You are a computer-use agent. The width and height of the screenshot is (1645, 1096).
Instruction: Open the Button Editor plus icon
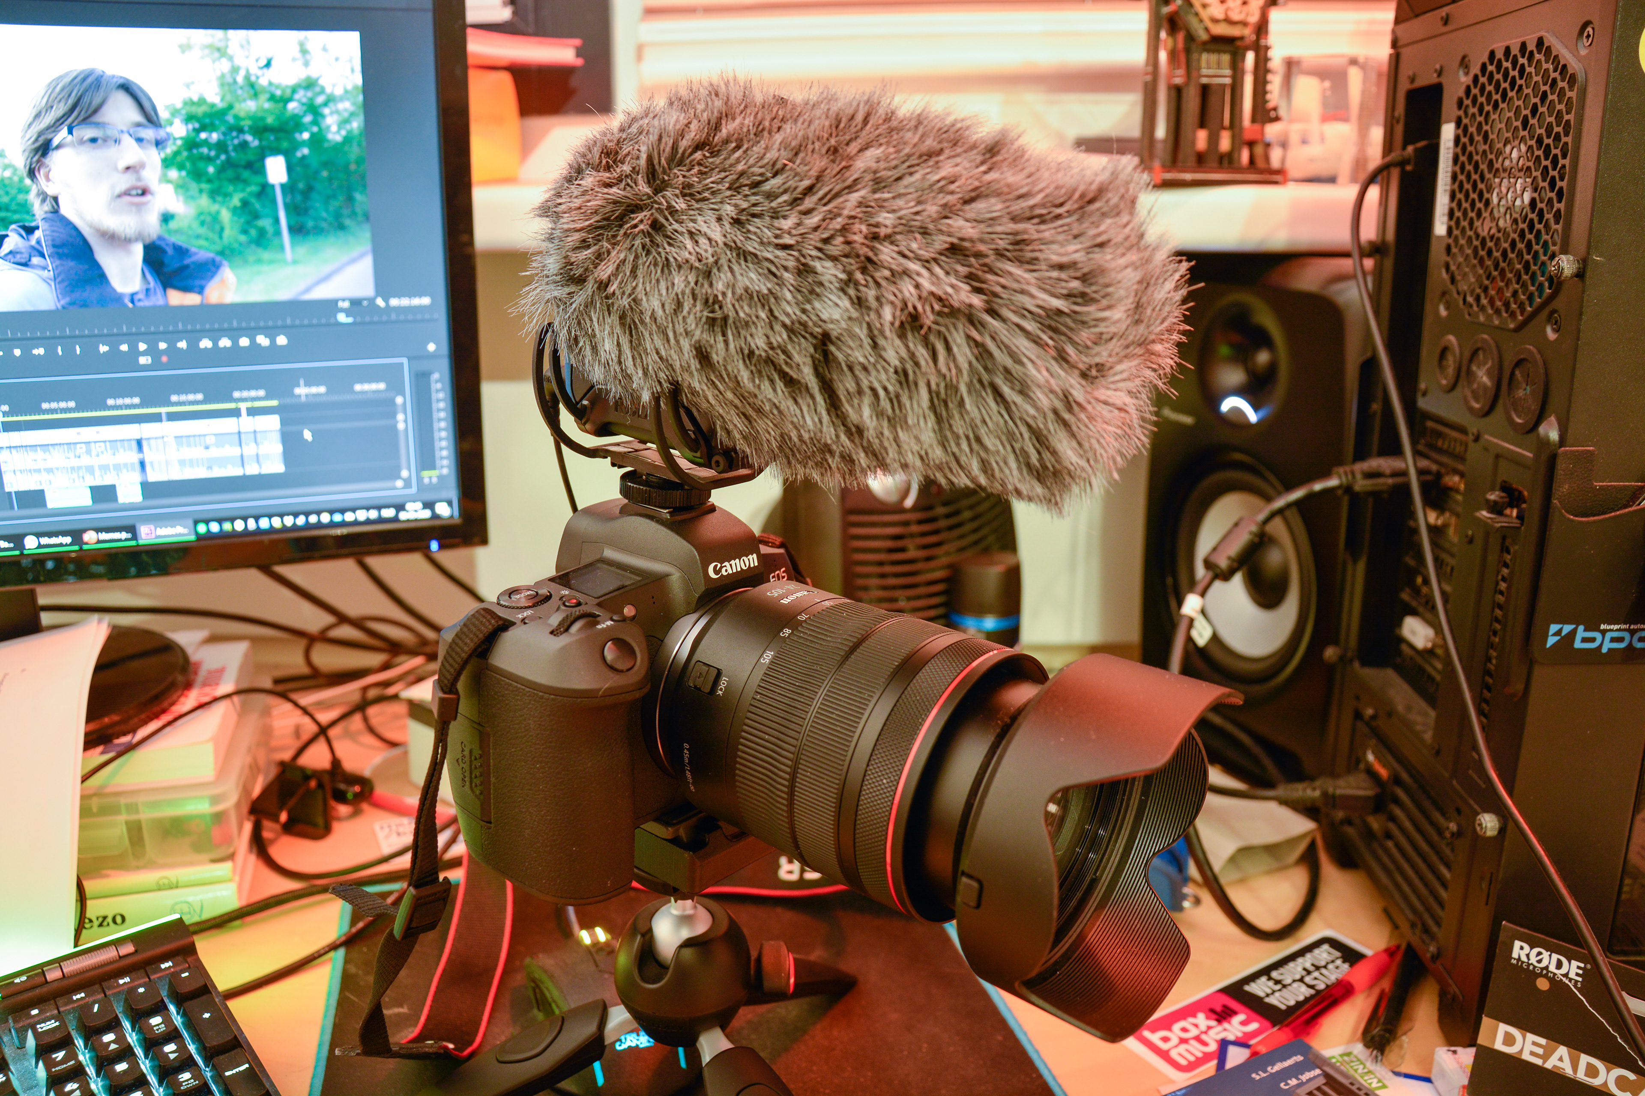pos(431,347)
